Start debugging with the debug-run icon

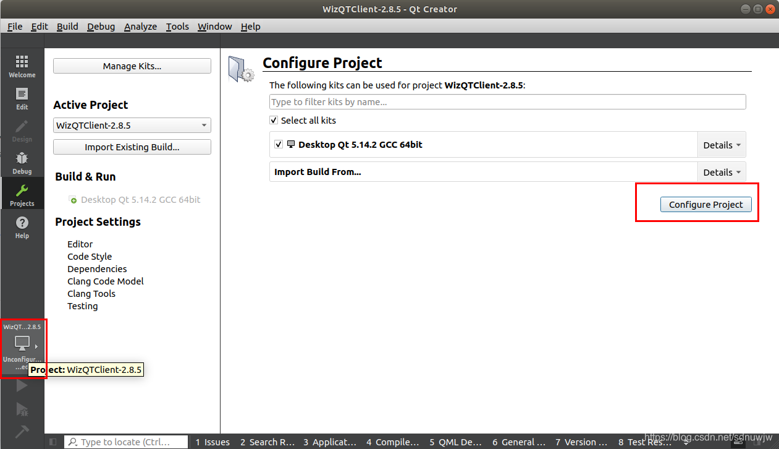pos(22,409)
